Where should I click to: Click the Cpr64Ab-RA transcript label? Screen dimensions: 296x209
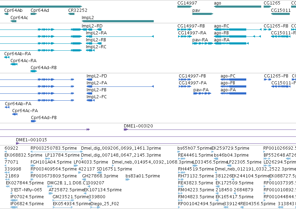[x=17, y=54]
